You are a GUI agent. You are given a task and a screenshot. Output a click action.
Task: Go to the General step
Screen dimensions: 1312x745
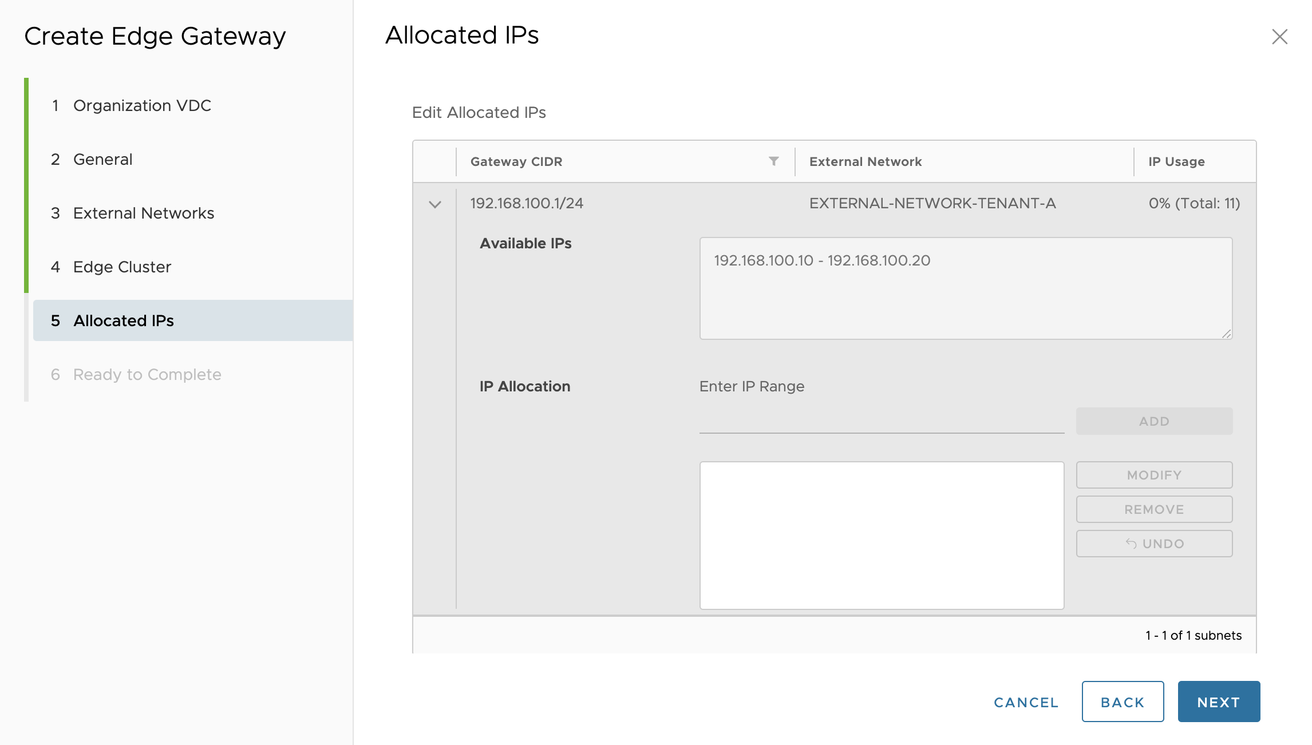pyautogui.click(x=103, y=160)
